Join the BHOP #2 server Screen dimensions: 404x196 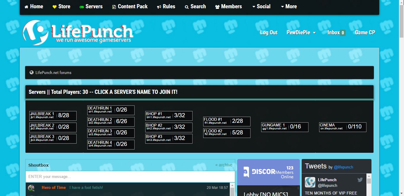pyautogui.click(x=154, y=125)
